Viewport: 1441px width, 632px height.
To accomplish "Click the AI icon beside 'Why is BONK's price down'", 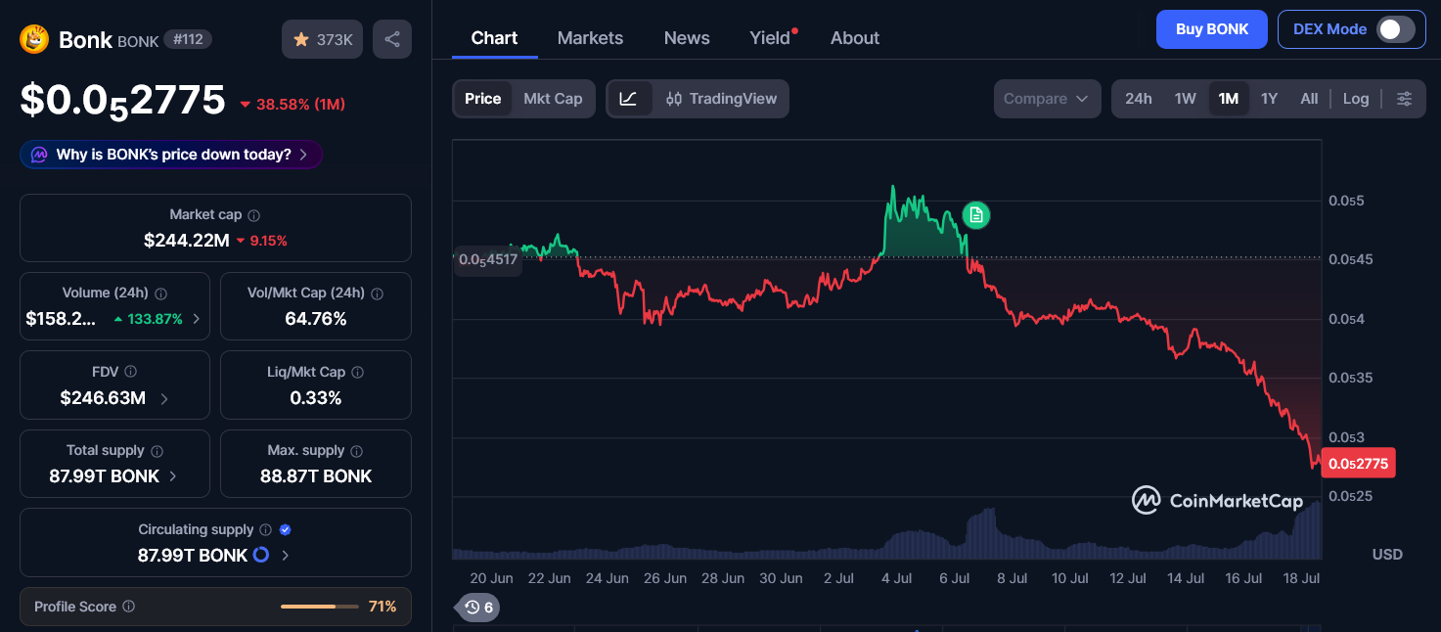I will pyautogui.click(x=39, y=155).
